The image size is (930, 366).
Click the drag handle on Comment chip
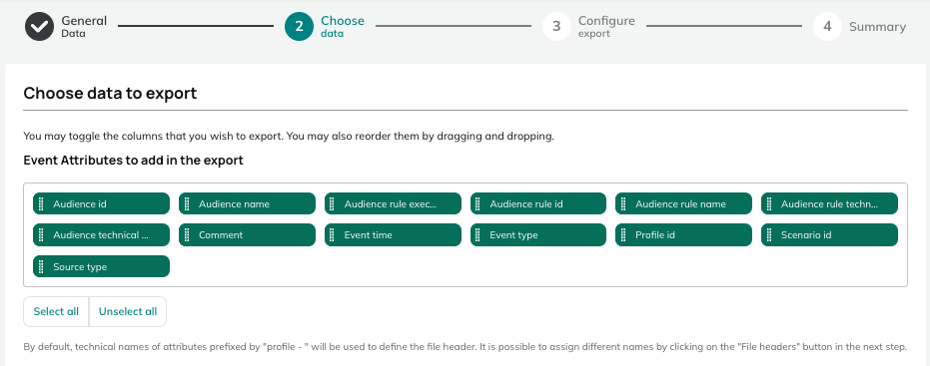[x=187, y=235]
